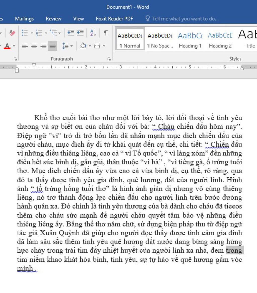The height and width of the screenshot is (293, 257).
Task: Click the words "Xuân Quỳnh" in text
Action: [x=59, y=233]
